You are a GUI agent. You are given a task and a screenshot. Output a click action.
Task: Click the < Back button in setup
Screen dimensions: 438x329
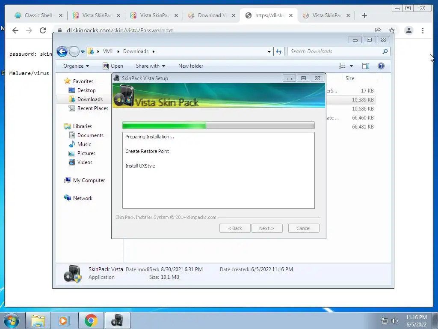(x=235, y=228)
